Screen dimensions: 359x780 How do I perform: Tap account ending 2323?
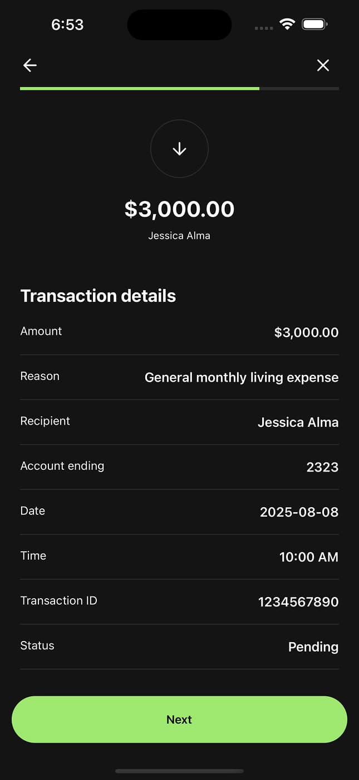tap(322, 467)
